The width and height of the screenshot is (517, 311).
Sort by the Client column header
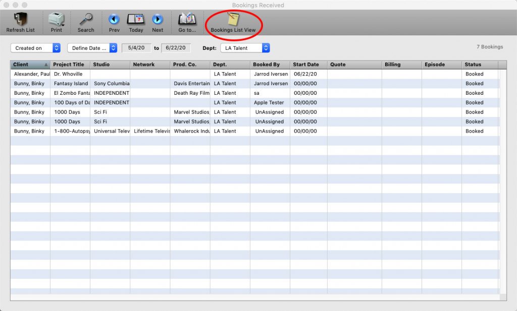pyautogui.click(x=30, y=65)
